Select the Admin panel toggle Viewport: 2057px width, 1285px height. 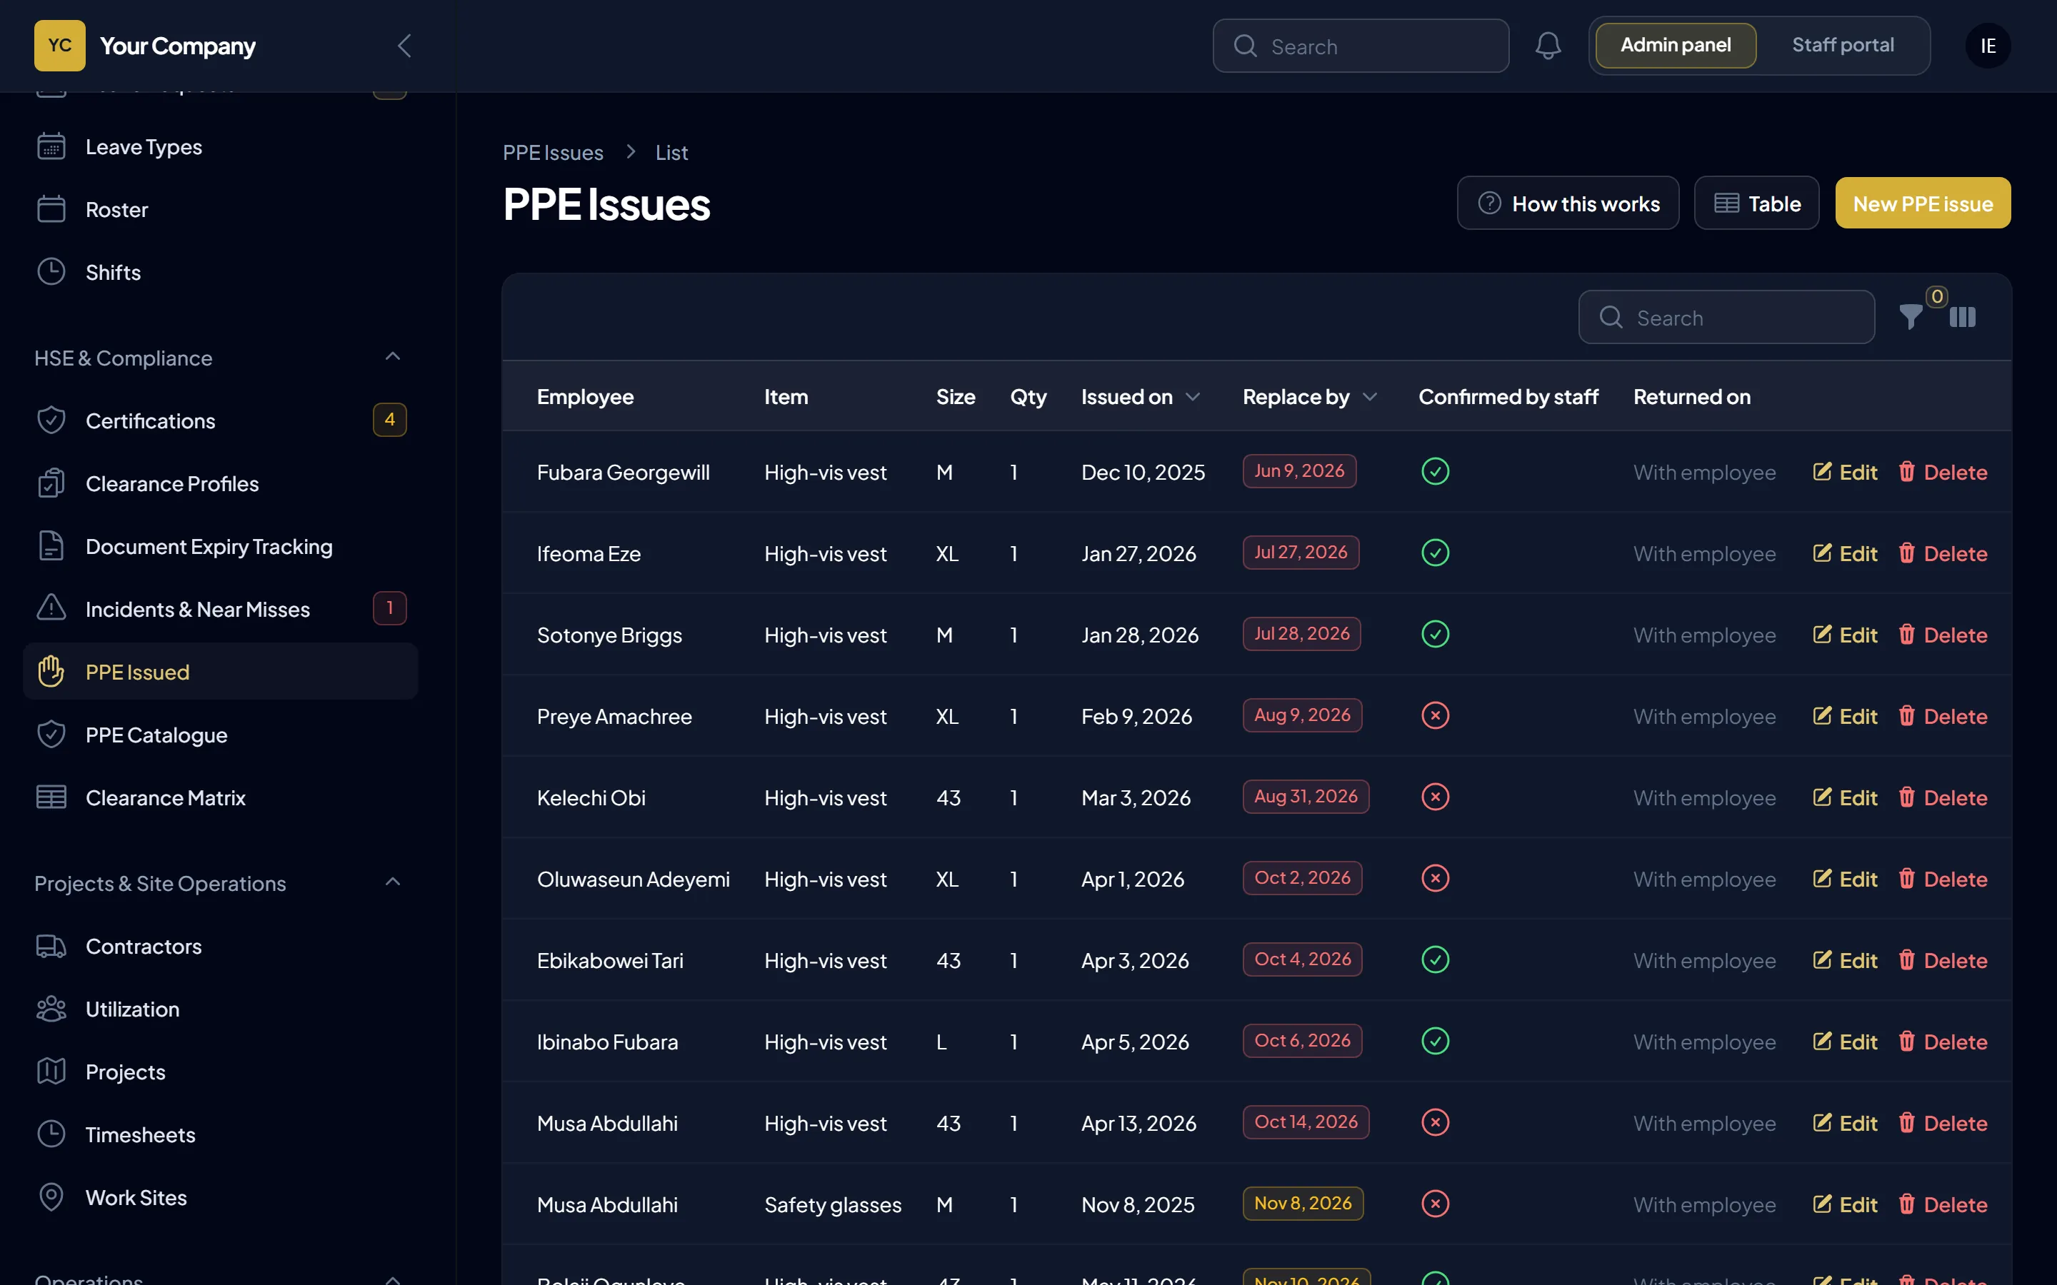tap(1674, 45)
